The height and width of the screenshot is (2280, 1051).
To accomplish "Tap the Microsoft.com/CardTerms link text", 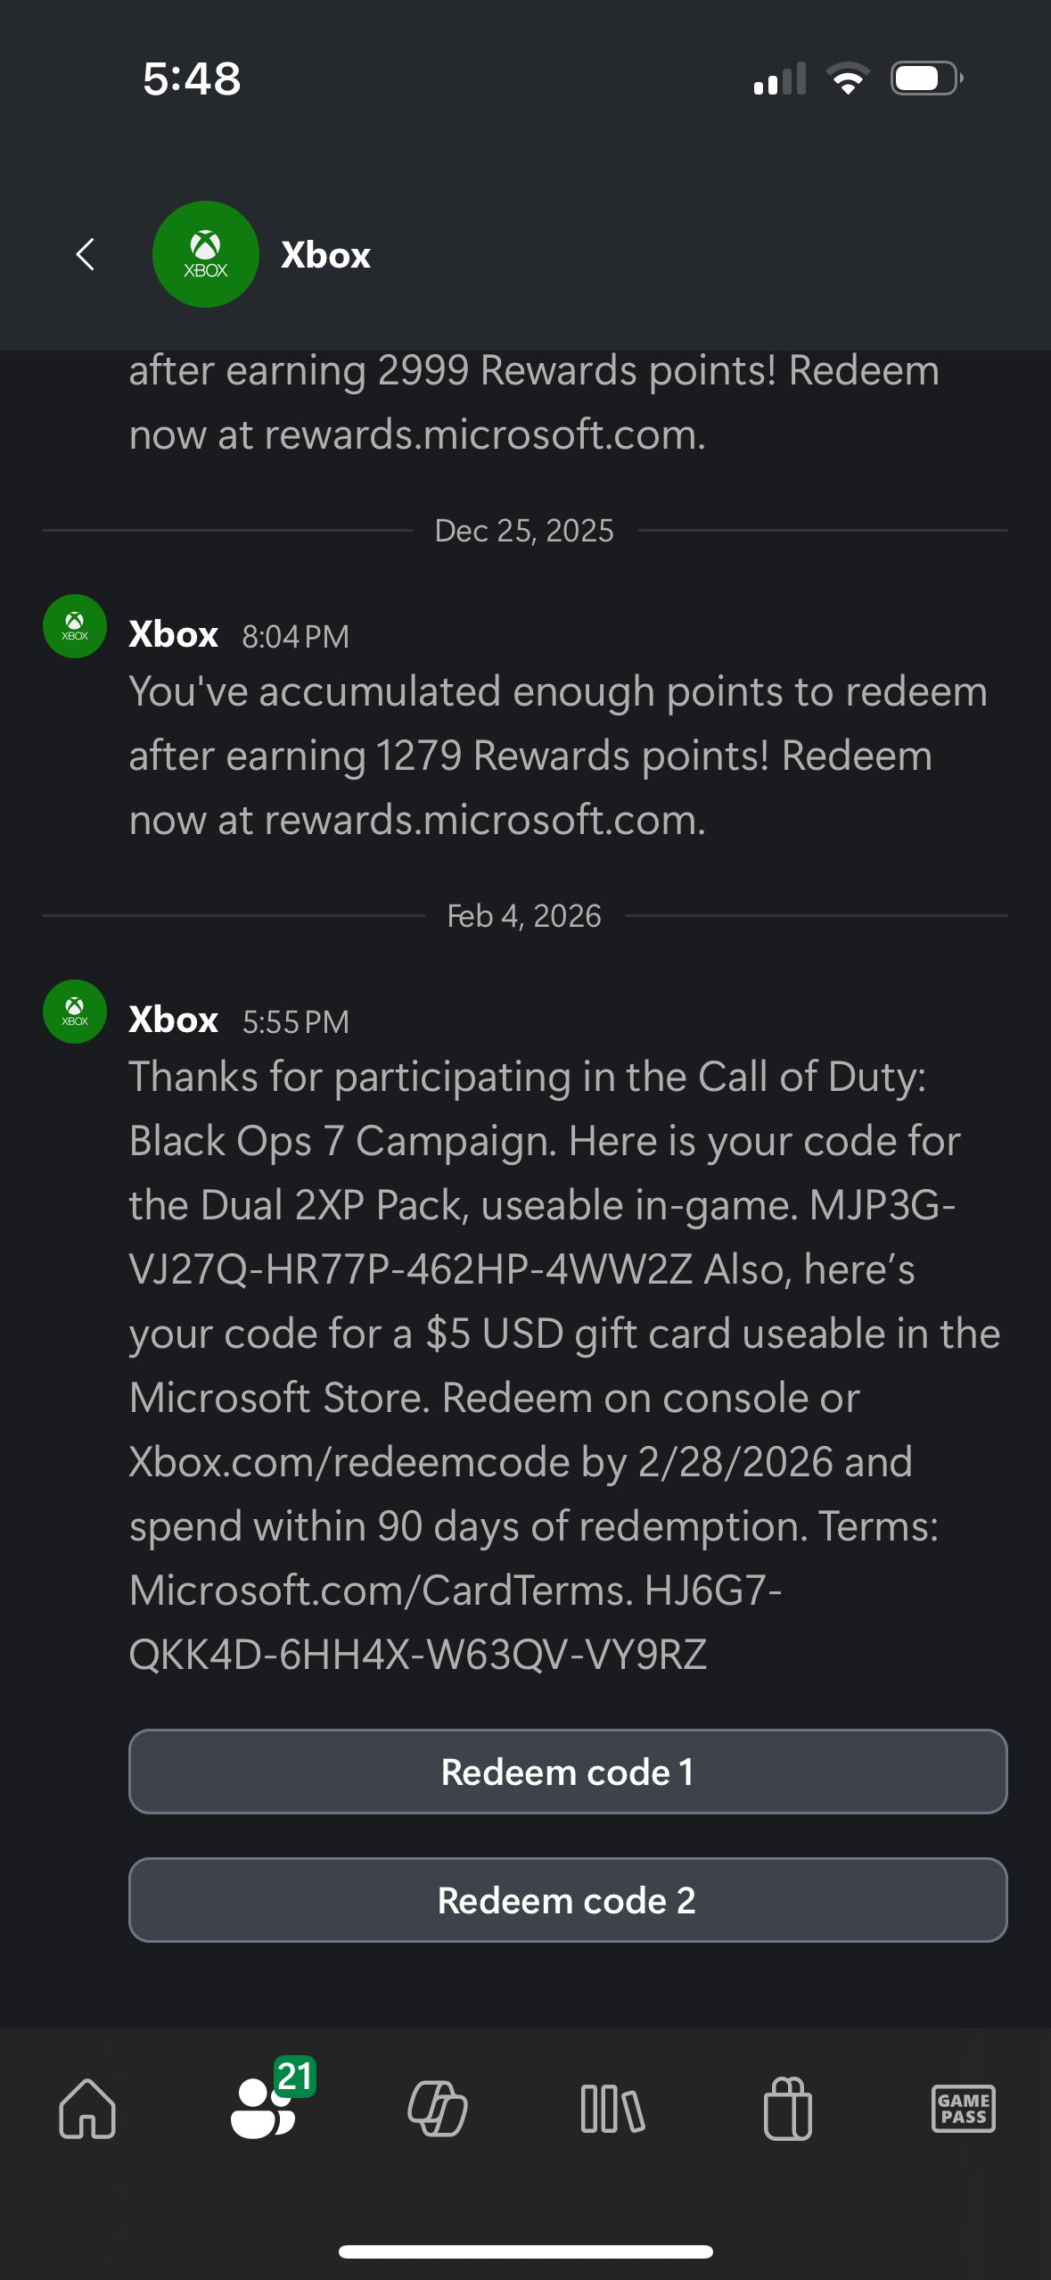I will [381, 1591].
